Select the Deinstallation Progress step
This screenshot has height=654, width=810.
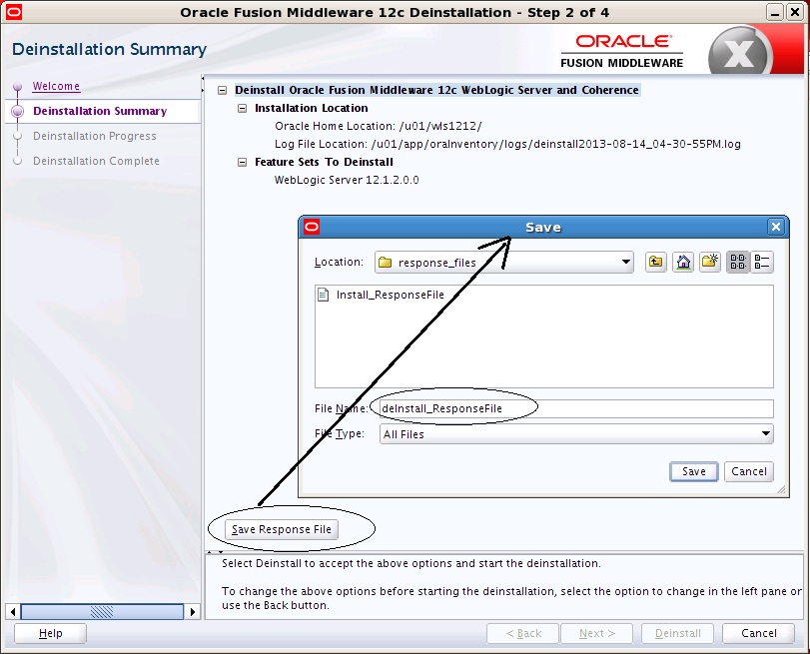coord(95,136)
